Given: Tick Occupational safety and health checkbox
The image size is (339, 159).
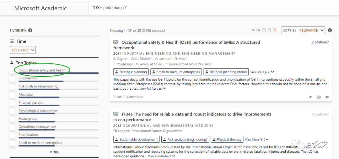Looking at the screenshot, I should (x=12, y=71).
